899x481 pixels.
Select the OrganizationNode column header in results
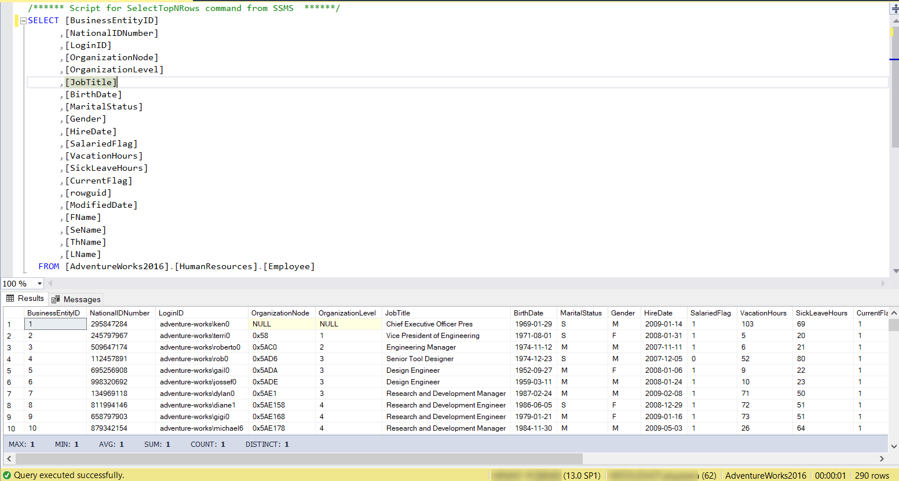[x=280, y=313]
